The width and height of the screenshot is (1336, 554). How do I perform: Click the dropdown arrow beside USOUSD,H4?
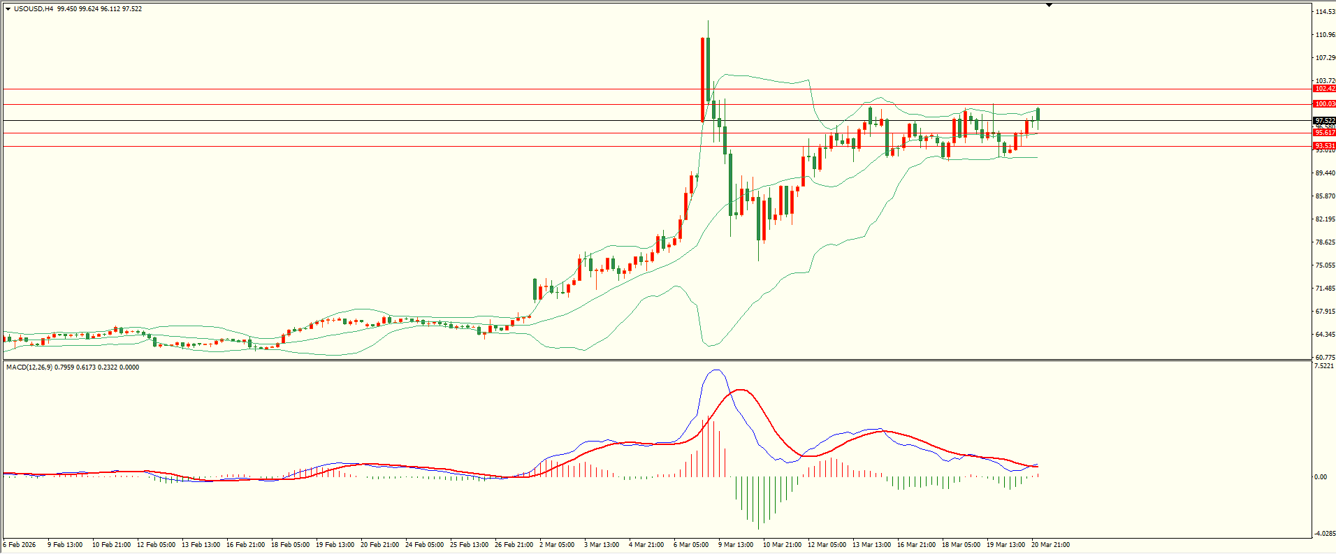[8, 9]
